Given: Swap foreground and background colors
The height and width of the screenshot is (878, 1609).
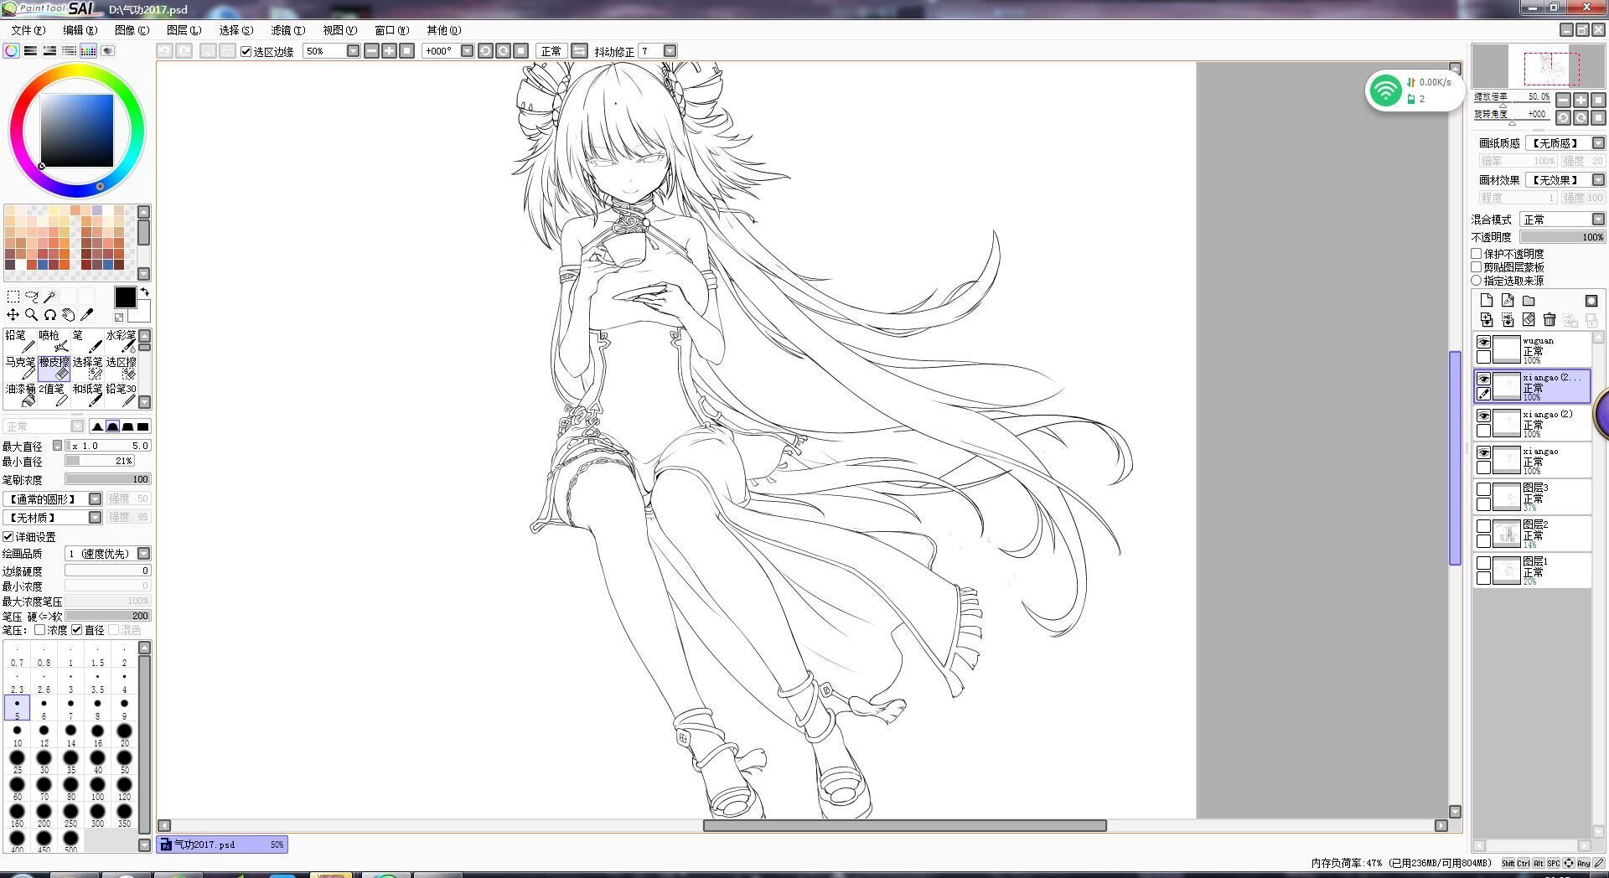Looking at the screenshot, I should tap(145, 292).
